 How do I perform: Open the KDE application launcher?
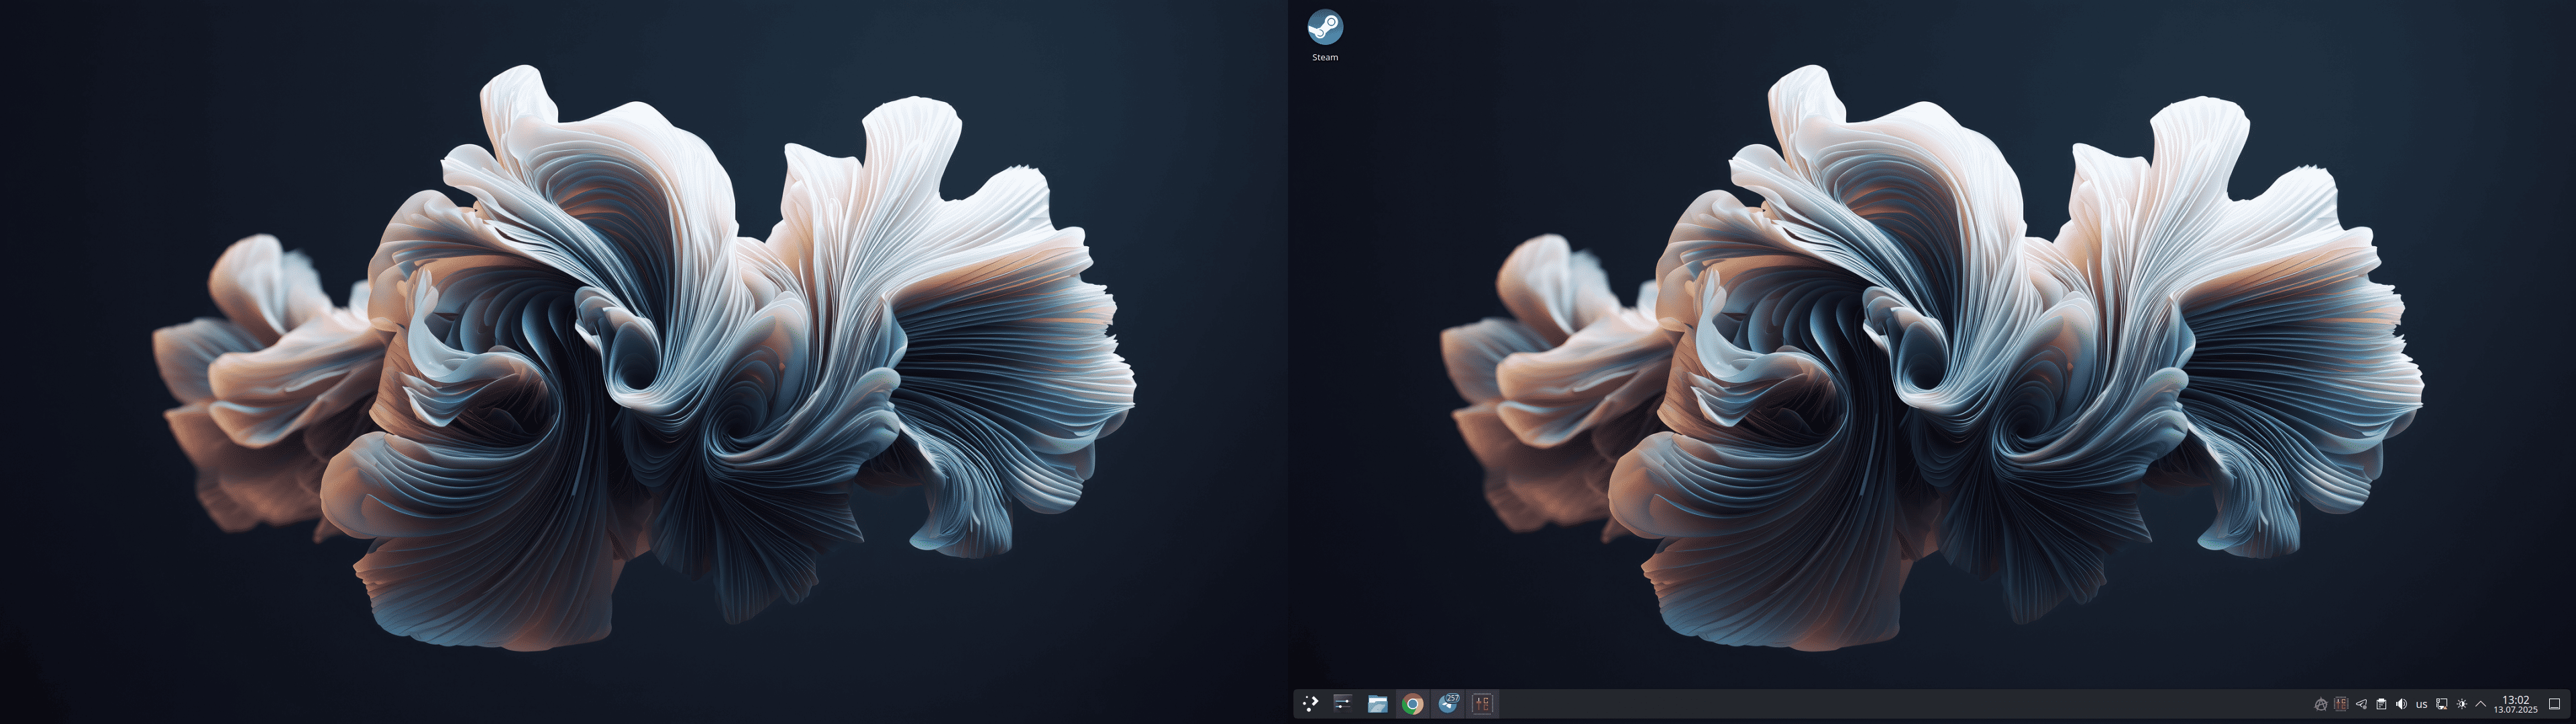(1310, 703)
